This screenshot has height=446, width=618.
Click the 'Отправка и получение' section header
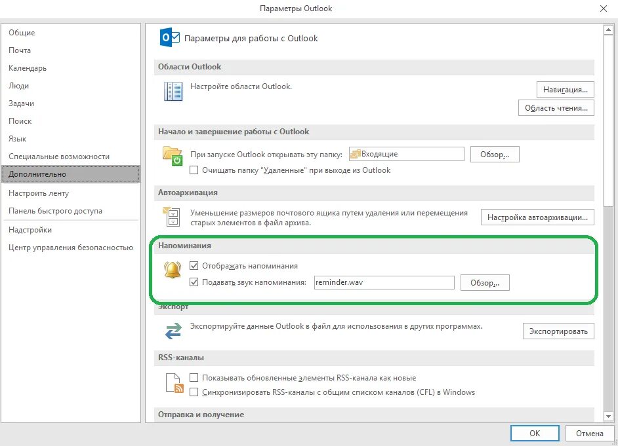pos(374,415)
